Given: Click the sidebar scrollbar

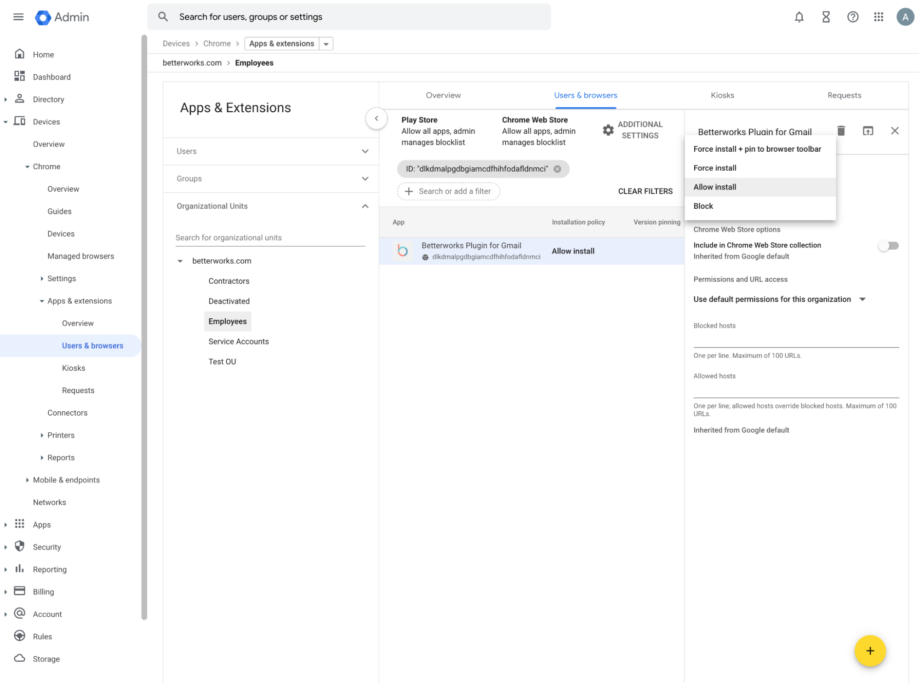Looking at the screenshot, I should (144, 327).
